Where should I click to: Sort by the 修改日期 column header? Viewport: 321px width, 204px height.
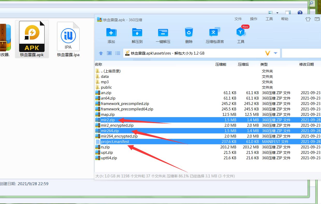tap(306, 64)
